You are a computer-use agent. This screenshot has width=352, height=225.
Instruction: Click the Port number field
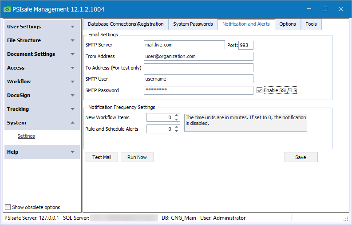click(x=246, y=45)
